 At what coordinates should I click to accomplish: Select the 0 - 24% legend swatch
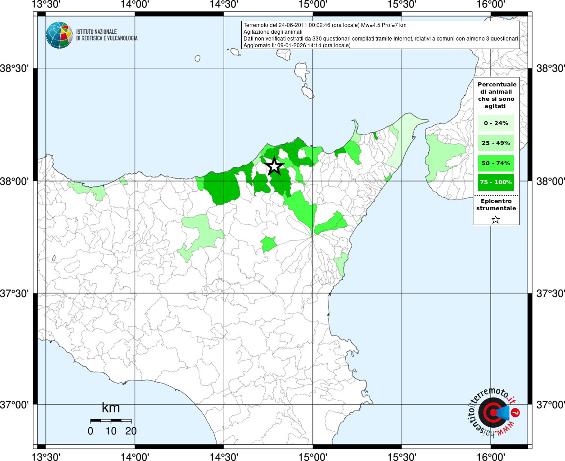coord(496,123)
